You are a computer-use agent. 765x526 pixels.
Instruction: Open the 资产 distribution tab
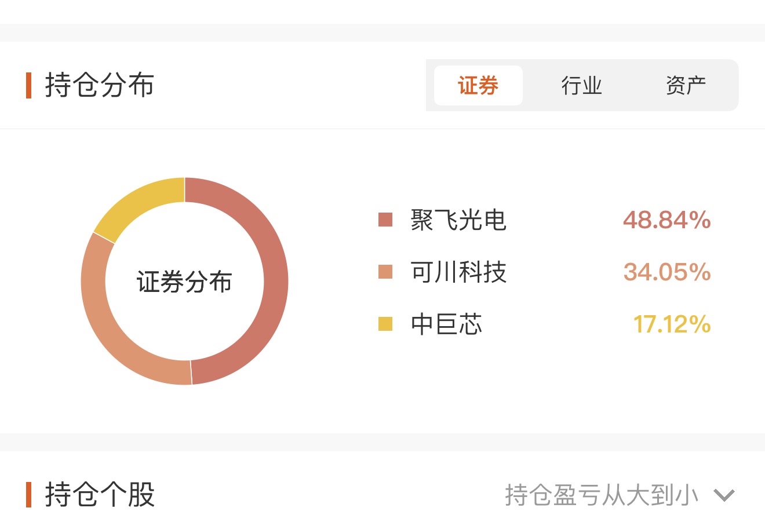pyautogui.click(x=686, y=86)
